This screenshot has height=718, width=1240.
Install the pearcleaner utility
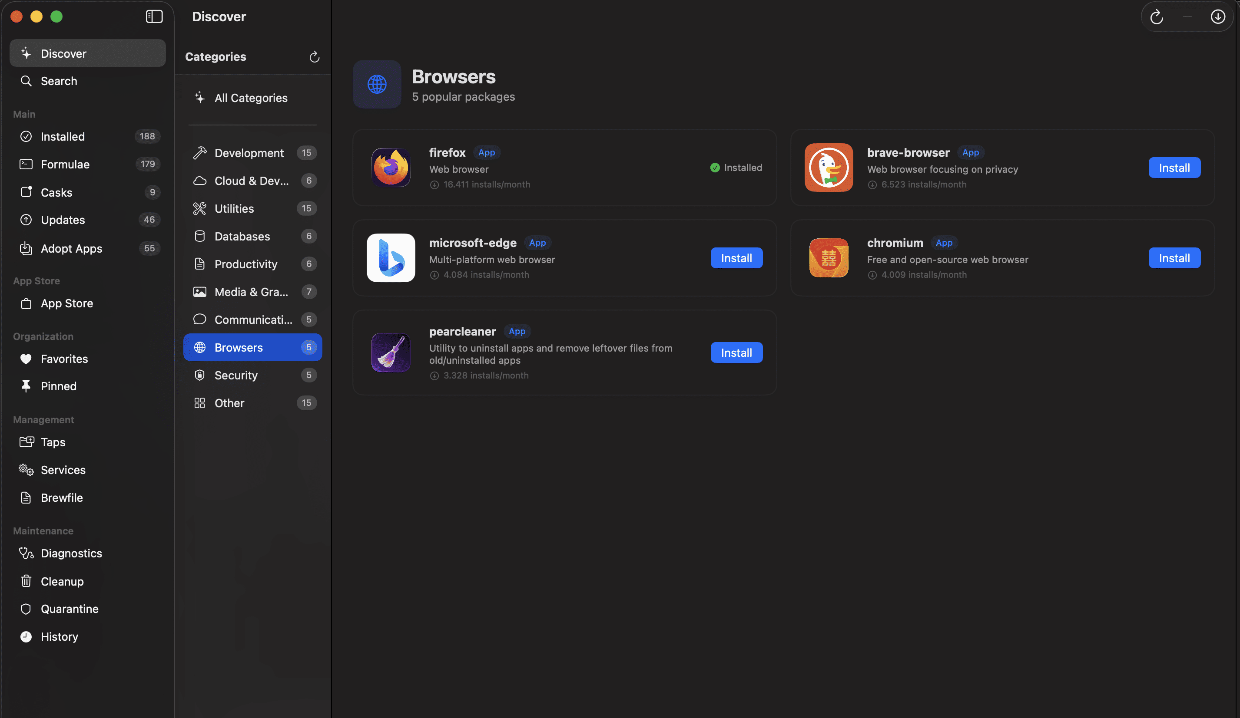(x=736, y=352)
